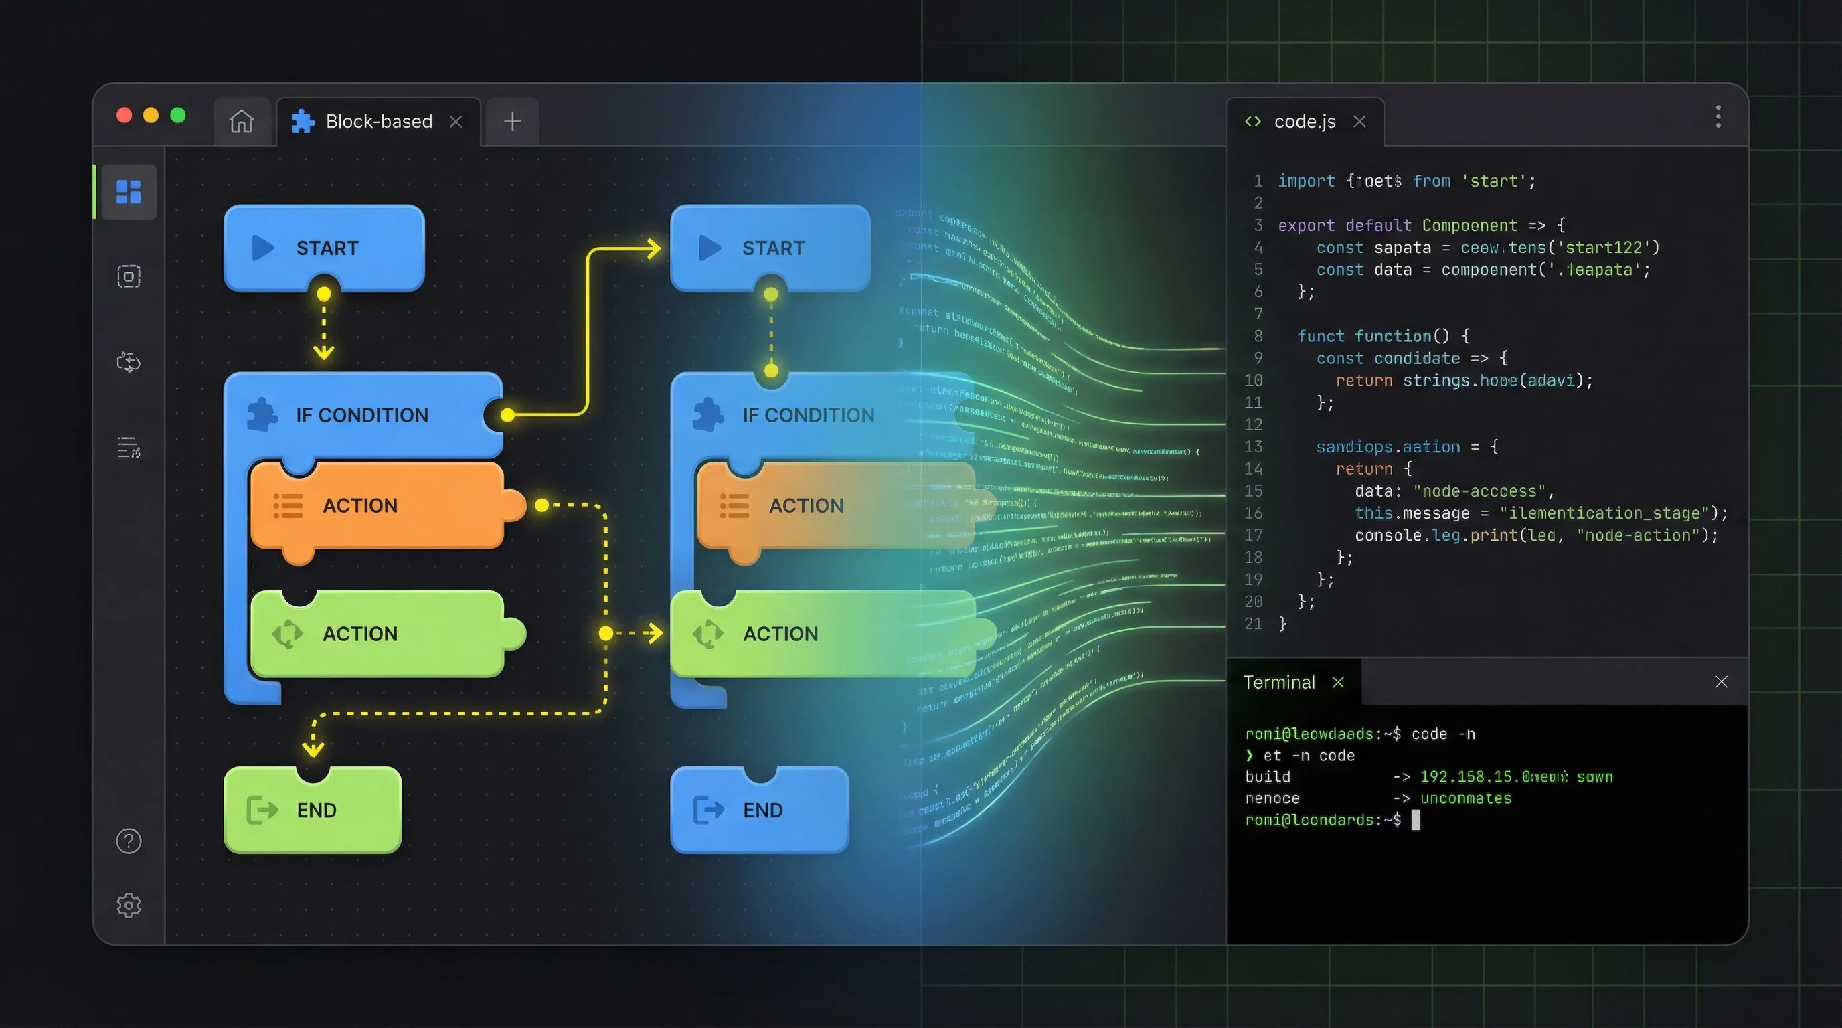Click line 1 import statement in code.js

point(1406,181)
